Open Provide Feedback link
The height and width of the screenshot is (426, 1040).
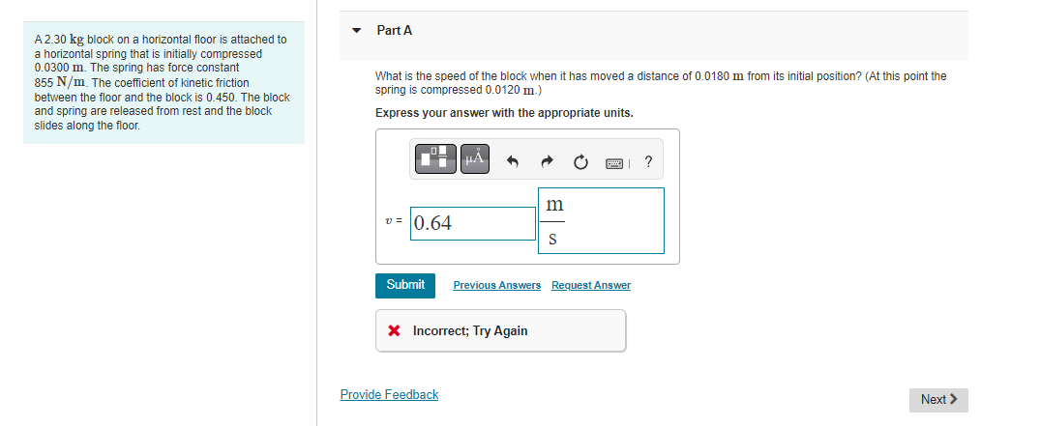pyautogui.click(x=389, y=395)
